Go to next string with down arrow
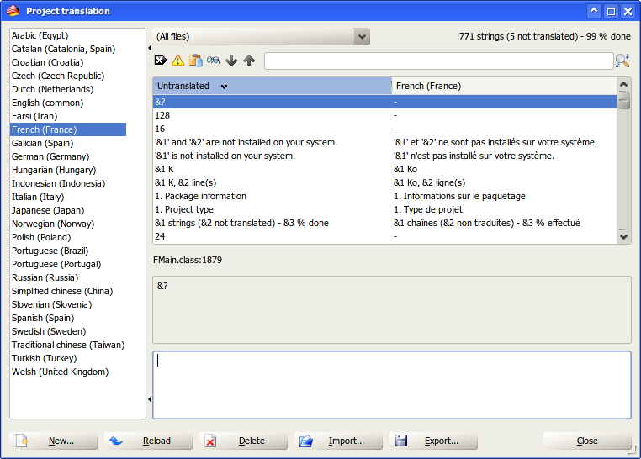This screenshot has width=641, height=459. click(x=231, y=61)
